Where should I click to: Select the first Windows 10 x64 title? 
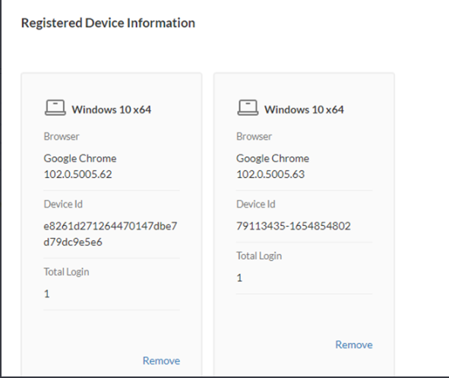click(x=112, y=110)
